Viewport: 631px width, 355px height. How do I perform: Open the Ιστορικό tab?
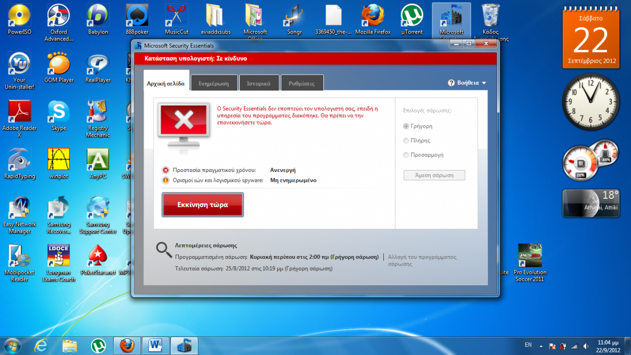click(x=259, y=83)
